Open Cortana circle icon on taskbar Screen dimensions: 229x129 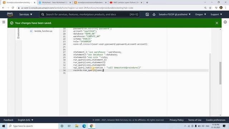coord(62,126)
